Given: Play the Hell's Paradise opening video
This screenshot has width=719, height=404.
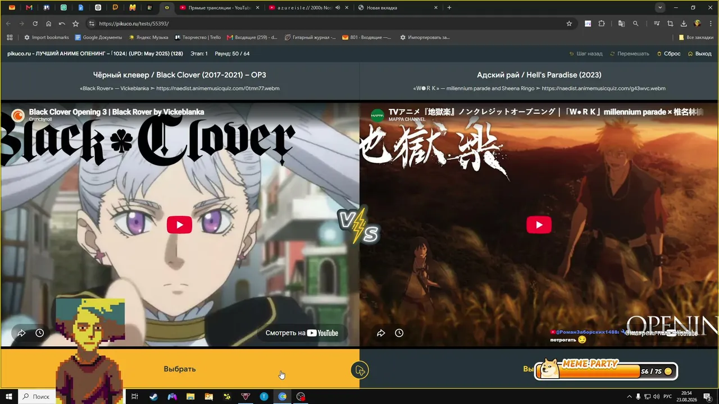Looking at the screenshot, I should pyautogui.click(x=539, y=225).
